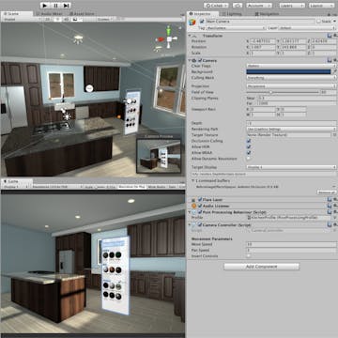This screenshot has width=338, height=338.
Task: Select the Navigation tab
Action: tap(267, 14)
